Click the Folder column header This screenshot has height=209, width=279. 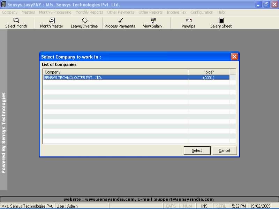click(x=209, y=72)
